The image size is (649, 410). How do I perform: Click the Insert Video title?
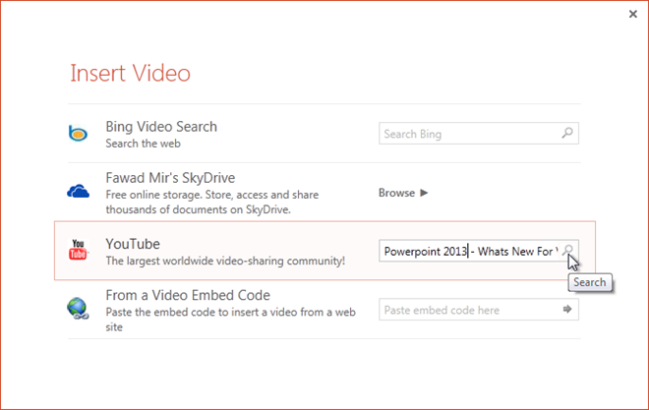click(130, 73)
